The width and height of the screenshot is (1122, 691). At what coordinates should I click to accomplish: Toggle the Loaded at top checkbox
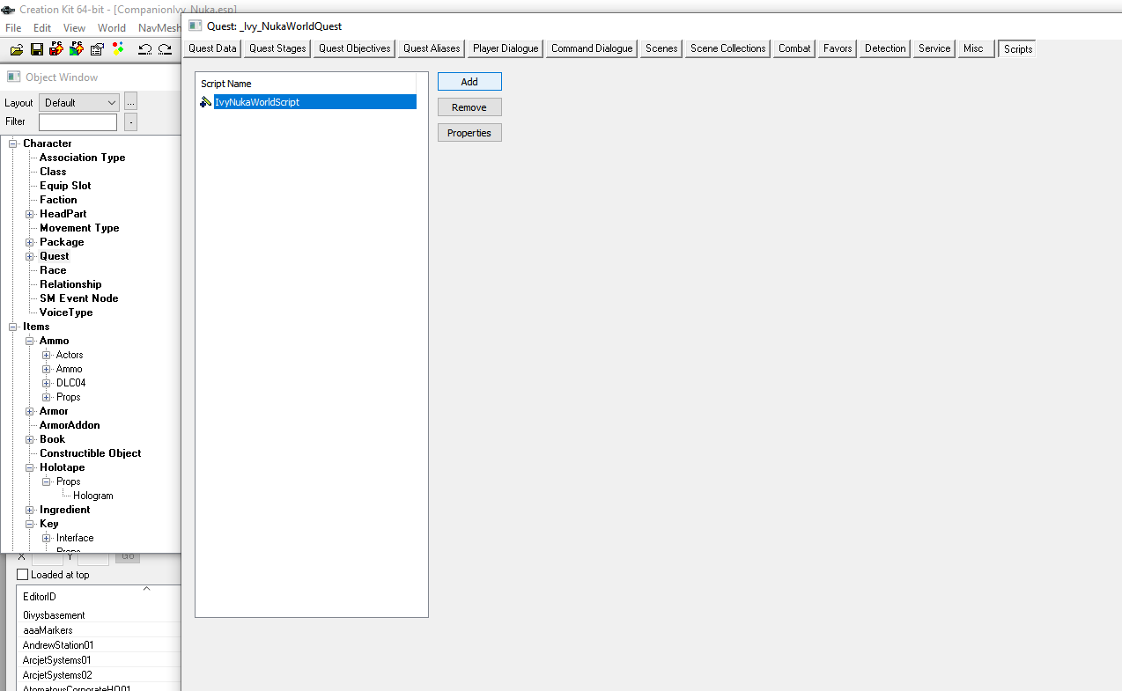coord(21,574)
